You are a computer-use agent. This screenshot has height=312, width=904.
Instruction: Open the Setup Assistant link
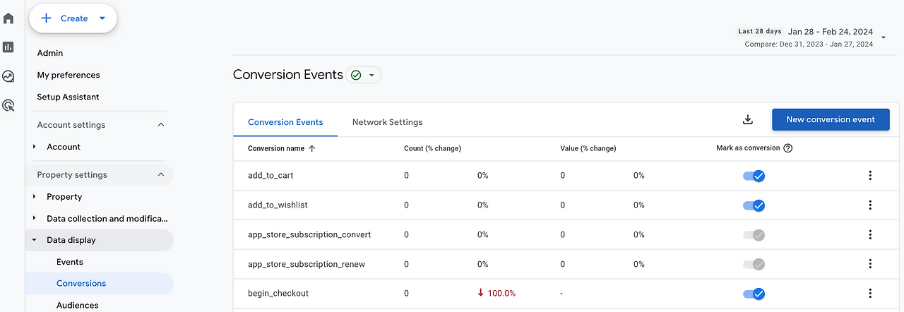click(x=68, y=97)
